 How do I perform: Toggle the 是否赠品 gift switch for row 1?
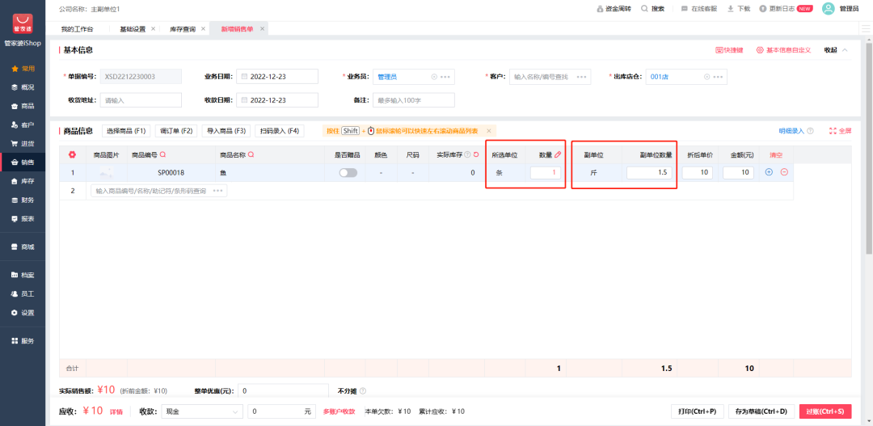pos(348,173)
